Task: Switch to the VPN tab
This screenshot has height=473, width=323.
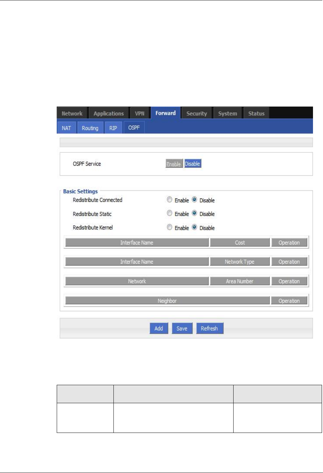Action: [140, 113]
